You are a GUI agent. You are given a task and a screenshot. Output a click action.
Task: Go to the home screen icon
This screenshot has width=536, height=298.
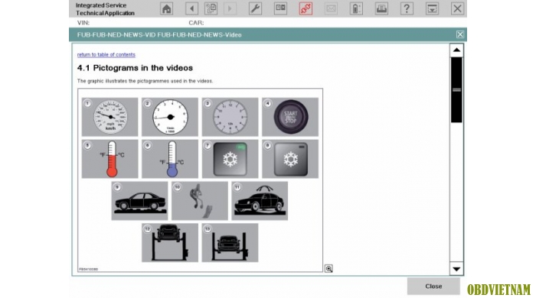[x=166, y=8]
